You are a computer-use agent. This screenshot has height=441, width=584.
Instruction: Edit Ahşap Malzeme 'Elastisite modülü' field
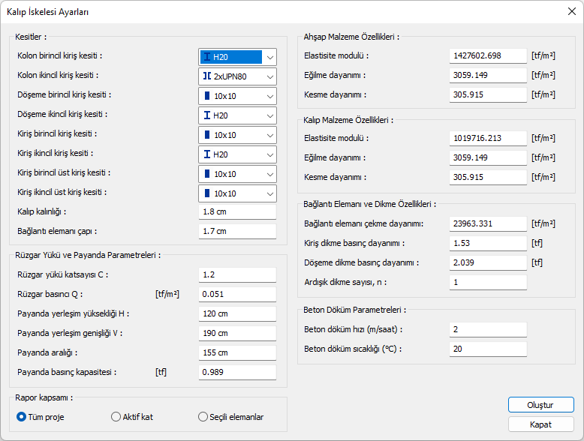tap(488, 55)
